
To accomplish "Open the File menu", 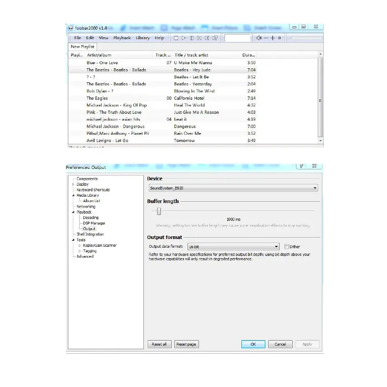I will pos(77,38).
